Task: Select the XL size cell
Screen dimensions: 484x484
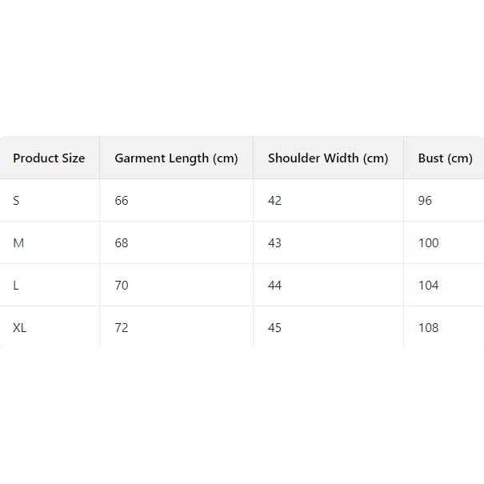Action: pos(20,328)
